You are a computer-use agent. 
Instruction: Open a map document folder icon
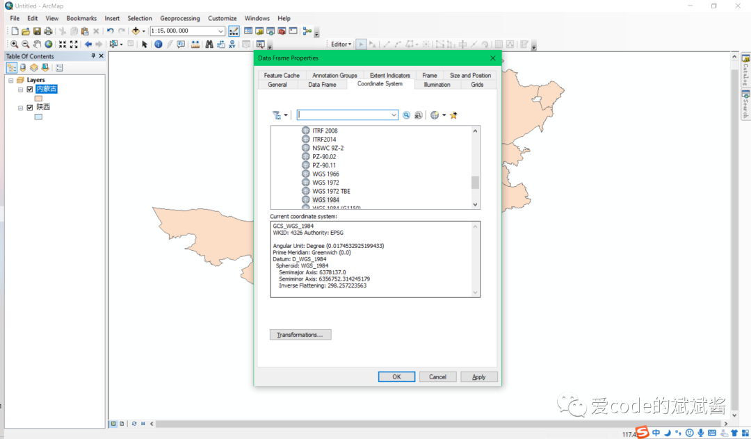26,31
